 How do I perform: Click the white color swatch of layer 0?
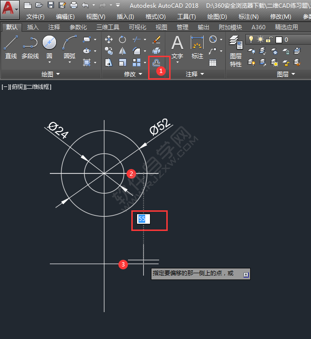click(278, 39)
